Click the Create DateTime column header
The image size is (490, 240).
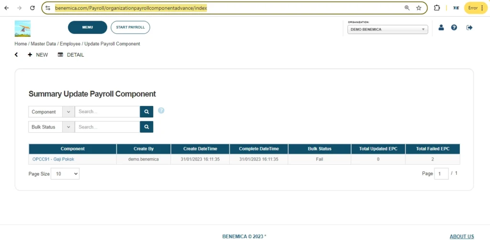tap(200, 149)
